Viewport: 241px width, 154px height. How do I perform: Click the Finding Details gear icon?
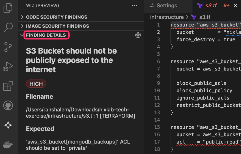tap(138, 35)
